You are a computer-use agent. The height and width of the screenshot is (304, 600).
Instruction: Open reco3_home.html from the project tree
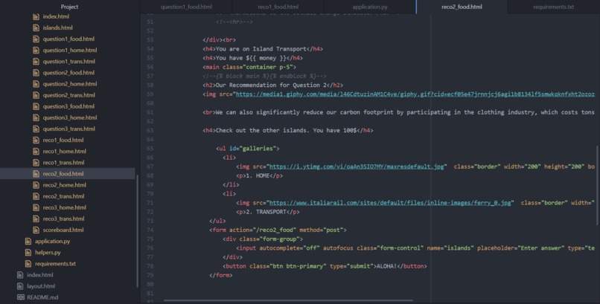click(x=64, y=207)
